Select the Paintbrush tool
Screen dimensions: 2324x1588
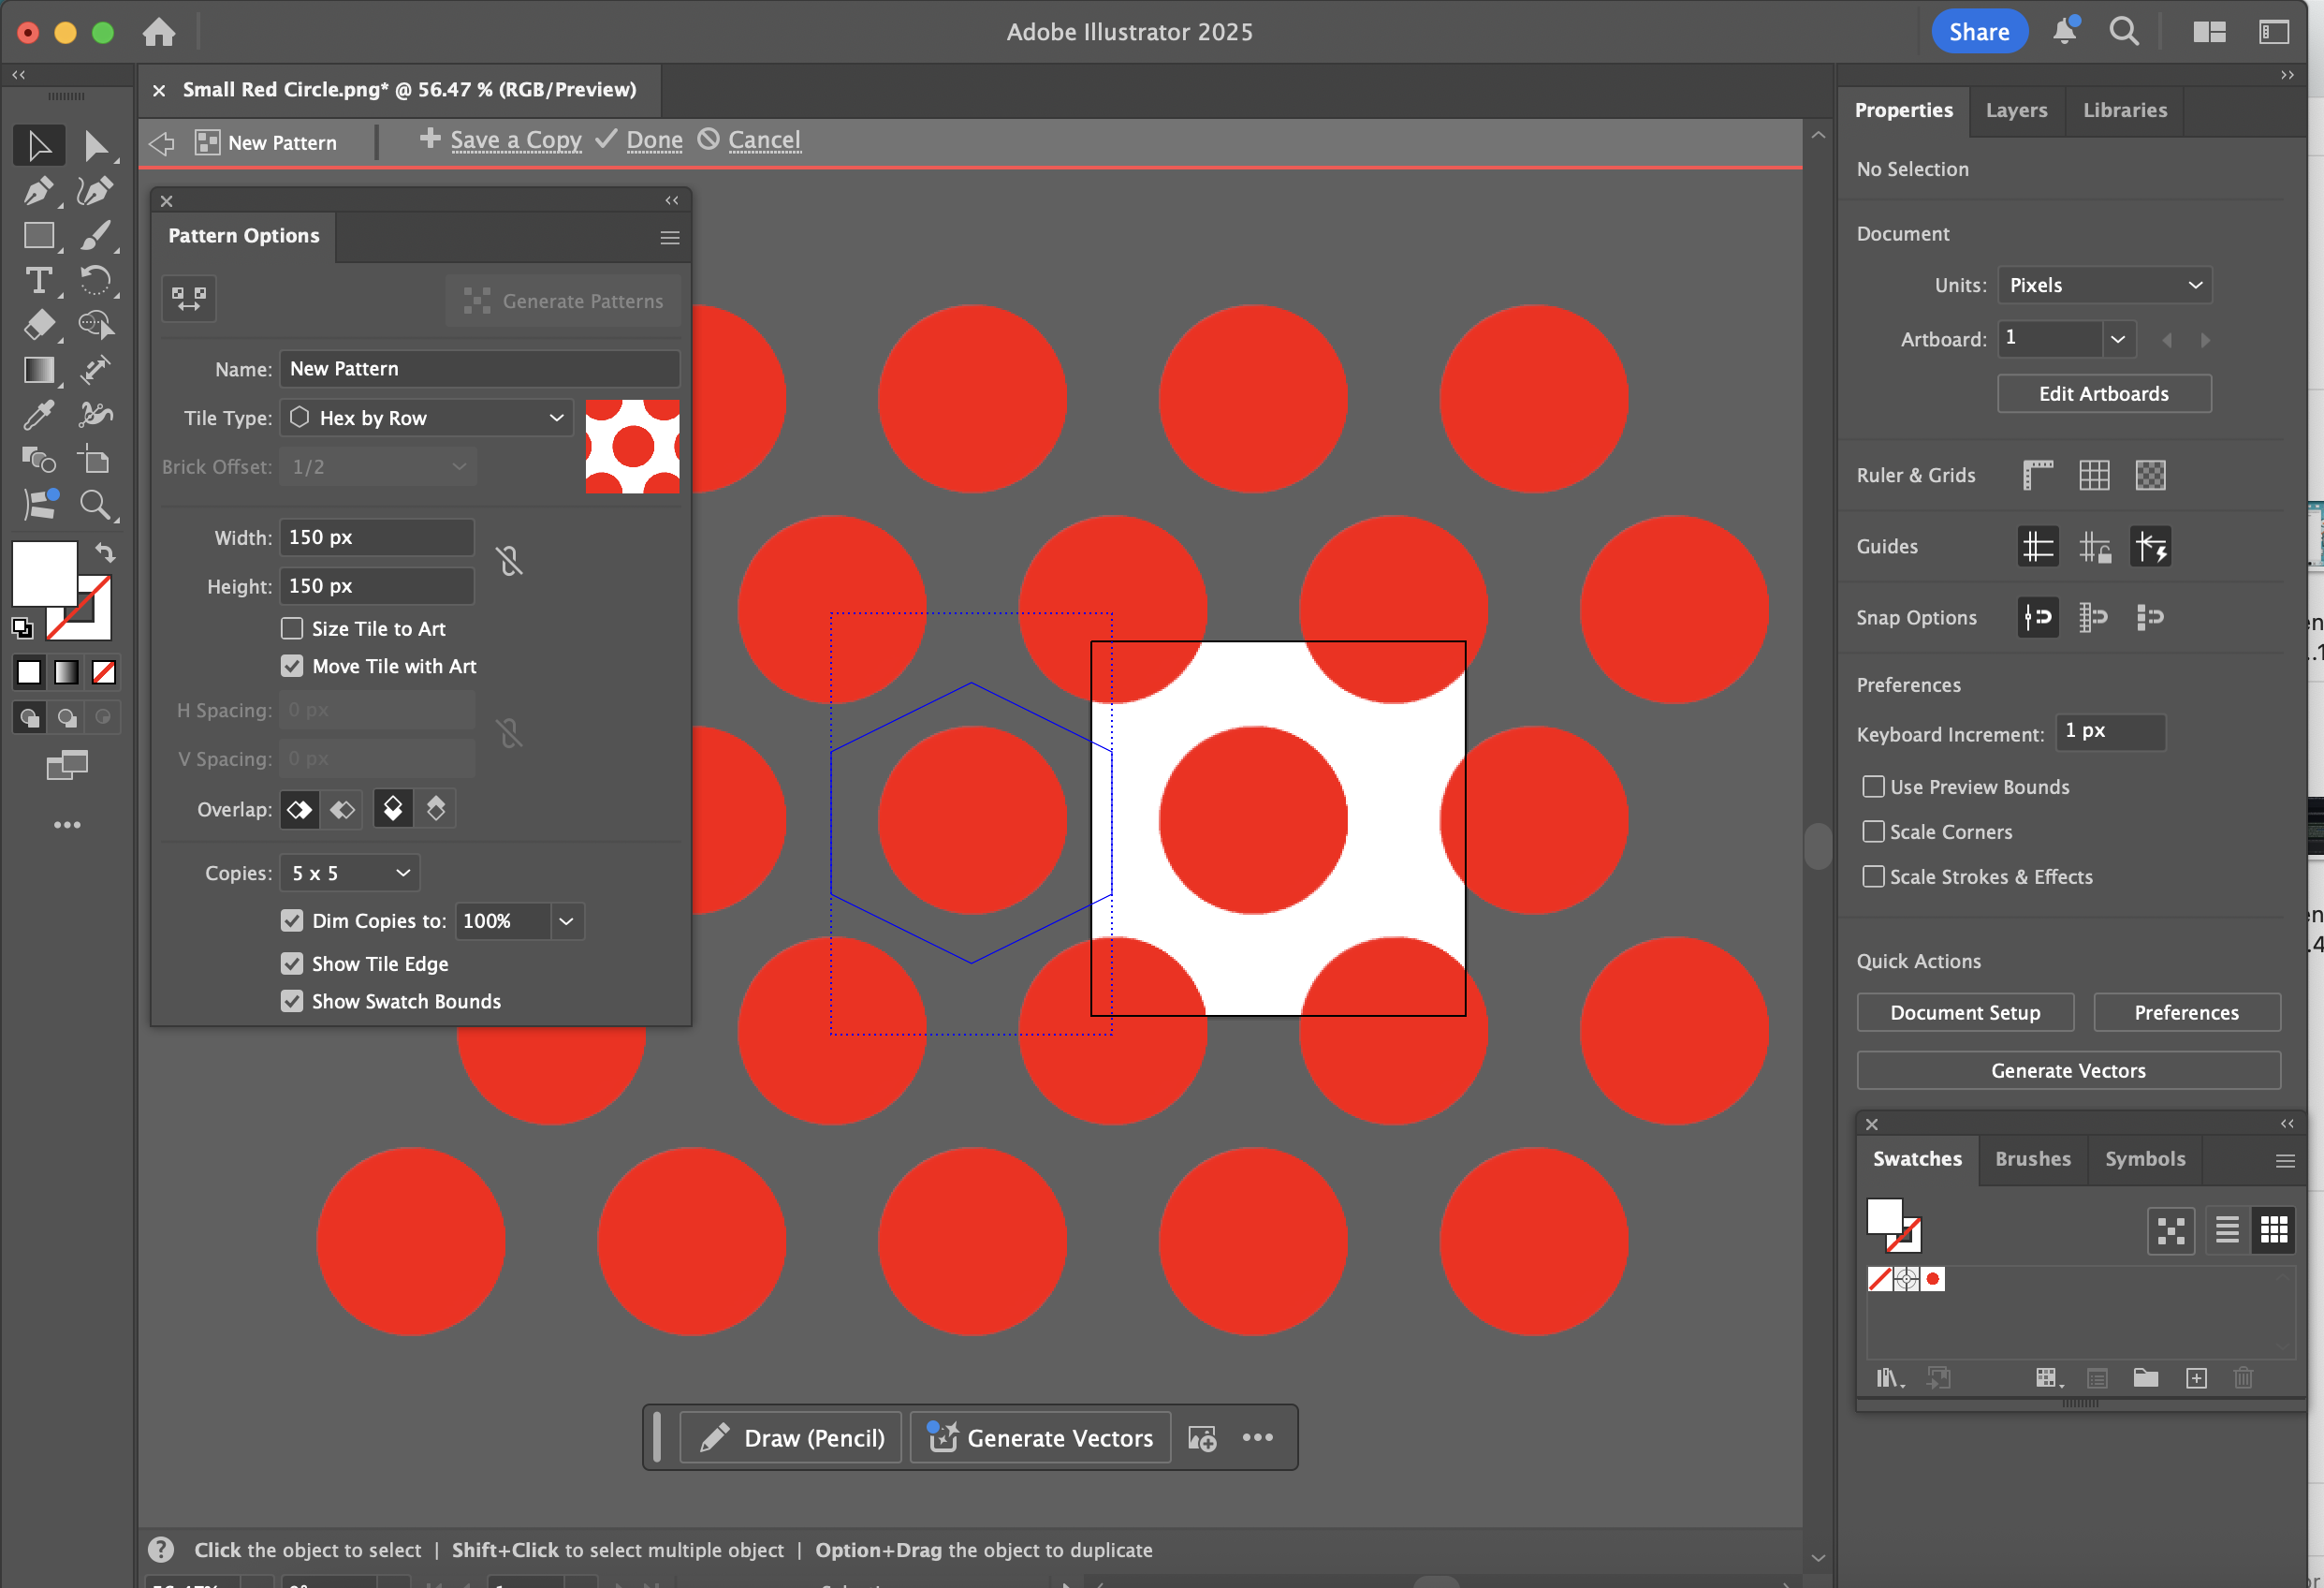pyautogui.click(x=96, y=236)
